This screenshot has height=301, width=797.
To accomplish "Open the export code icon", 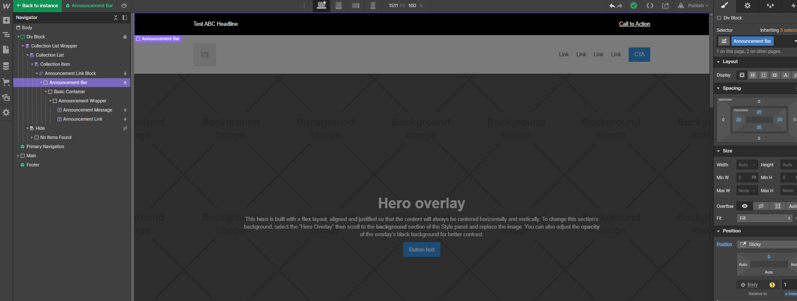I will pyautogui.click(x=650, y=6).
